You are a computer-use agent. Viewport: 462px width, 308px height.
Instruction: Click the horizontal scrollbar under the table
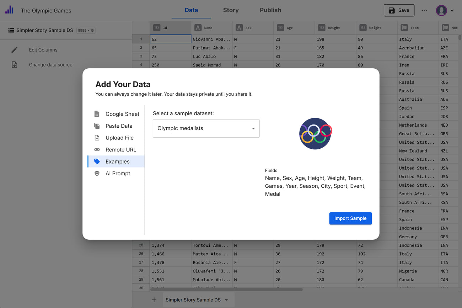[226, 290]
